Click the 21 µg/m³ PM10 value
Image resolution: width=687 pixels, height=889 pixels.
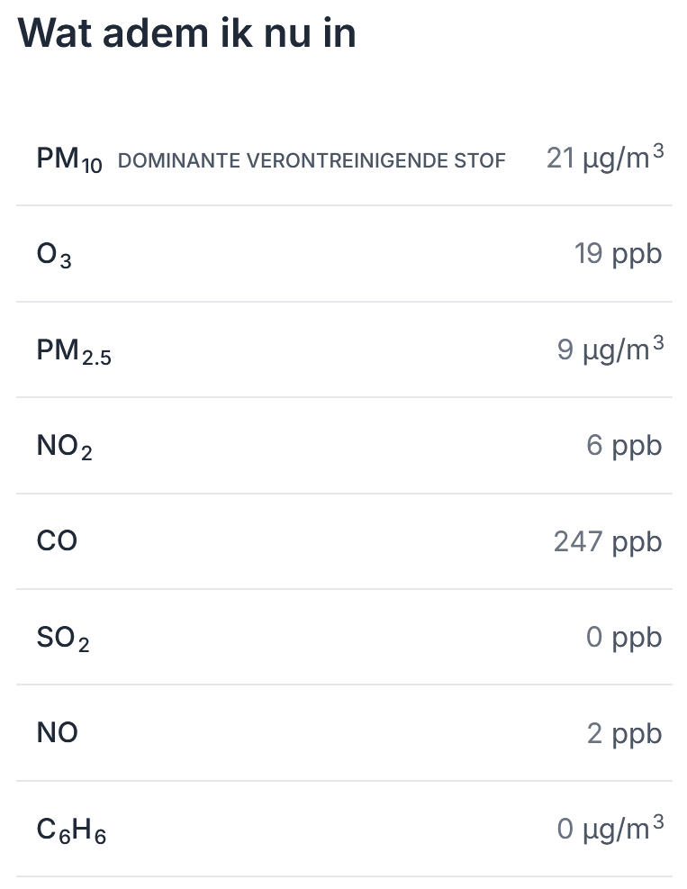click(605, 157)
